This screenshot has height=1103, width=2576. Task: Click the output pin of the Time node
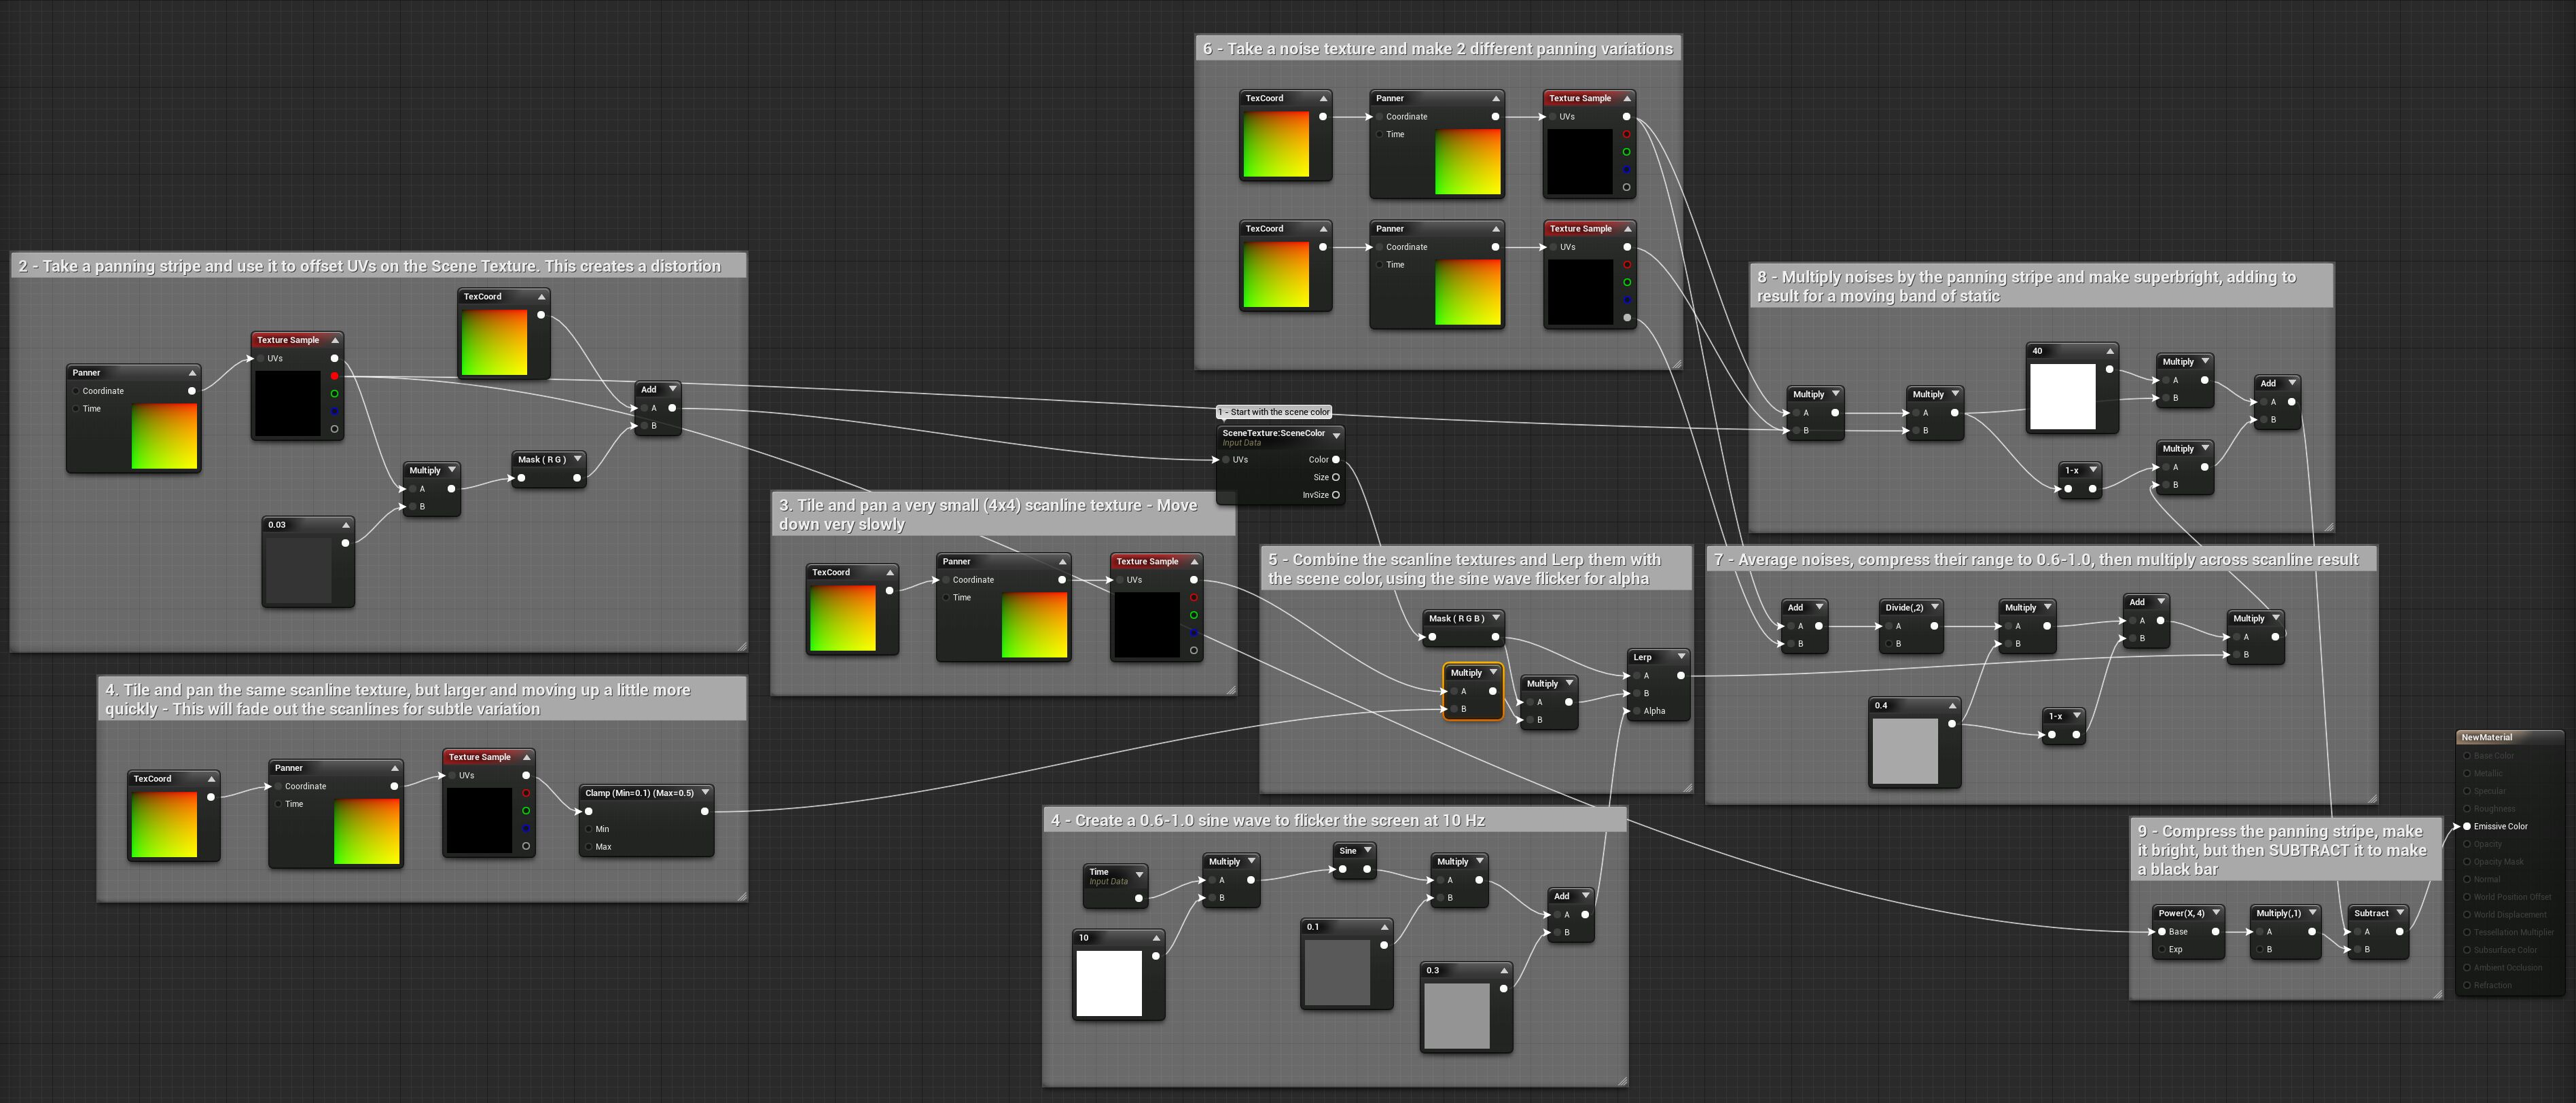coord(1139,899)
